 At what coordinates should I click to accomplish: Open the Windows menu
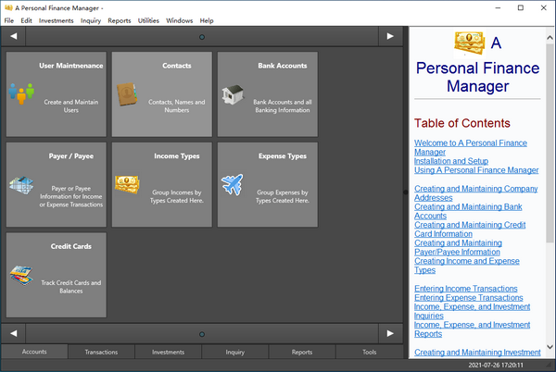click(180, 20)
